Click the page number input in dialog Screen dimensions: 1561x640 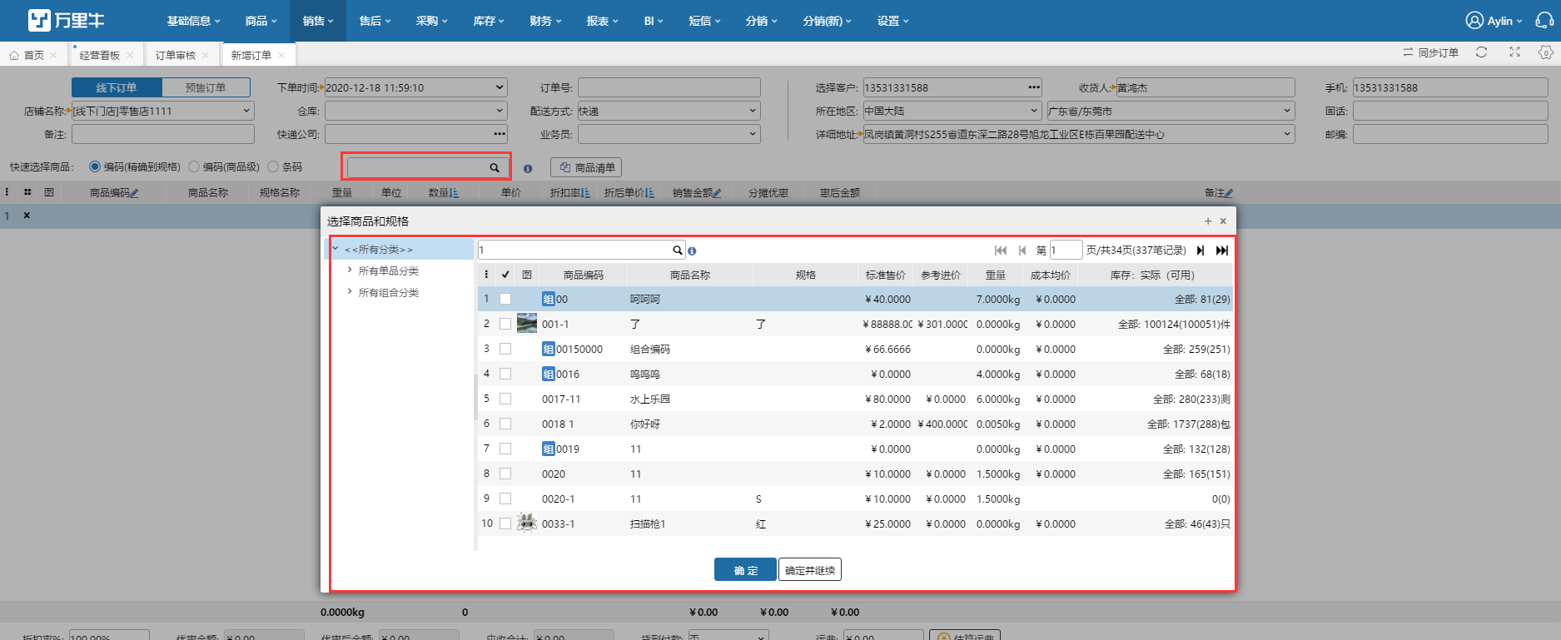tap(1066, 251)
